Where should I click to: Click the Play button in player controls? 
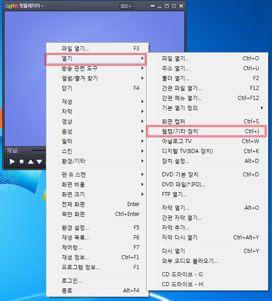tap(12, 162)
